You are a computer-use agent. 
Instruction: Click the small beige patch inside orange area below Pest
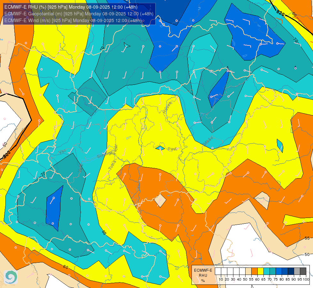(160, 200)
